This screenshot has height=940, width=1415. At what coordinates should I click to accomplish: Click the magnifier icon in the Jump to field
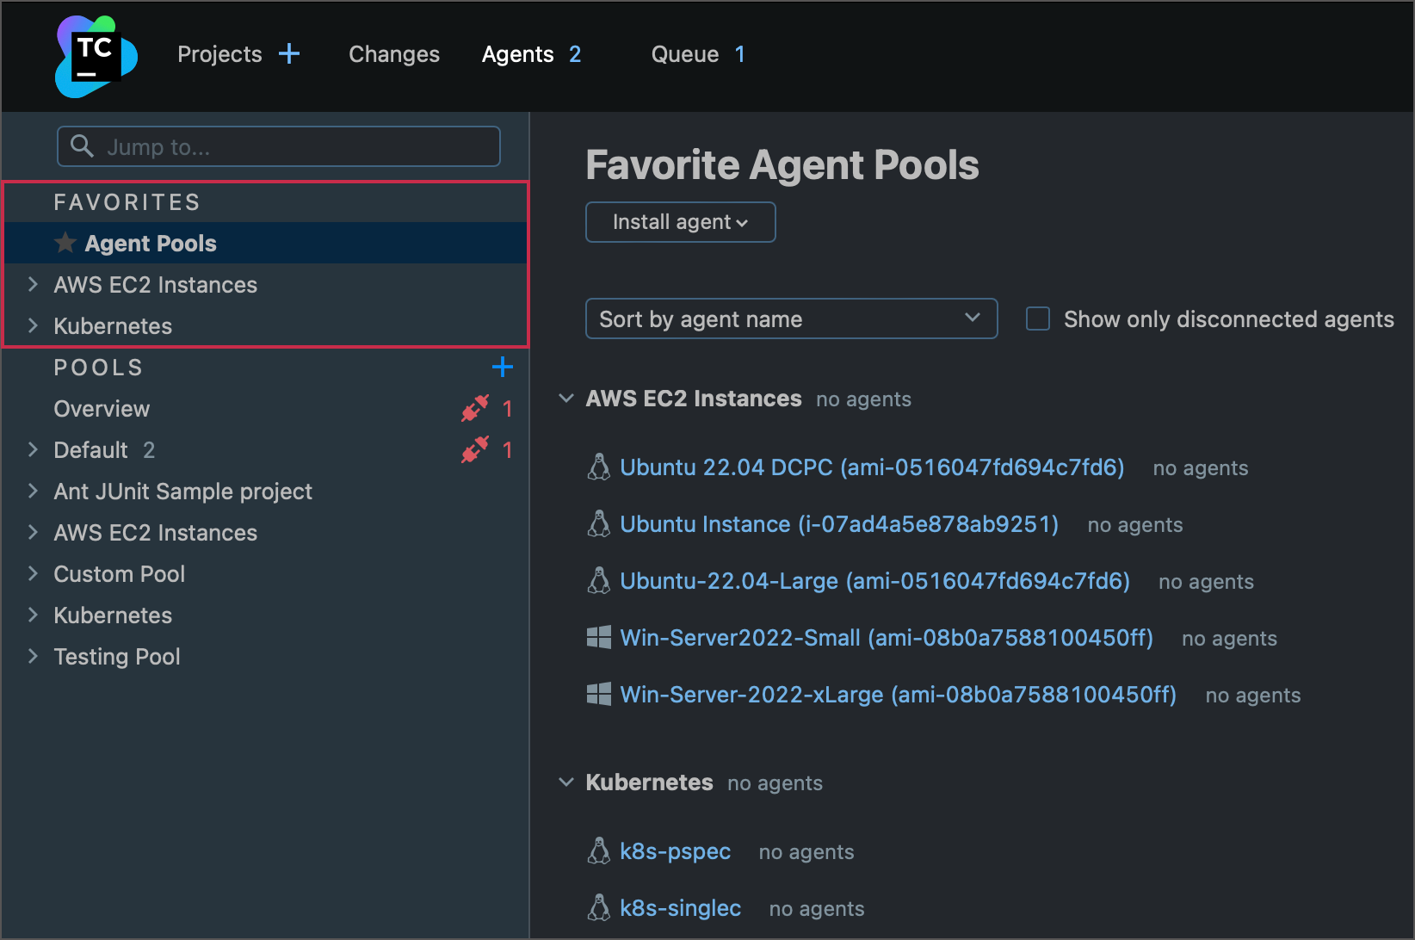pos(82,146)
